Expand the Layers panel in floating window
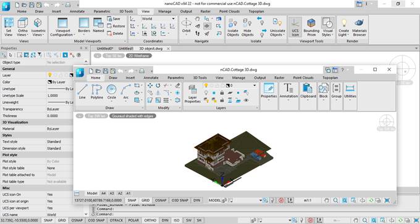Viewport: 420px width, 224px height. tap(257, 108)
